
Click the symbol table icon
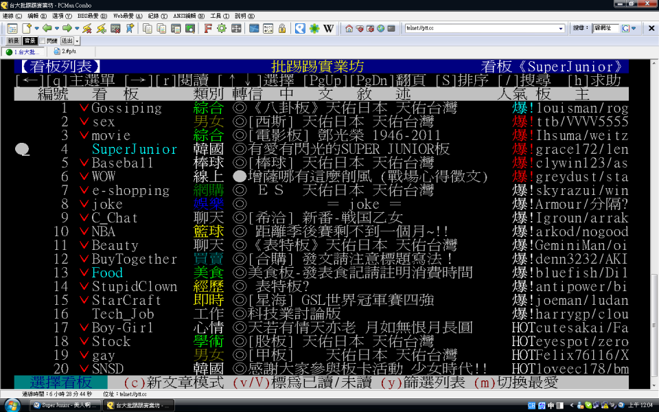(x=268, y=29)
